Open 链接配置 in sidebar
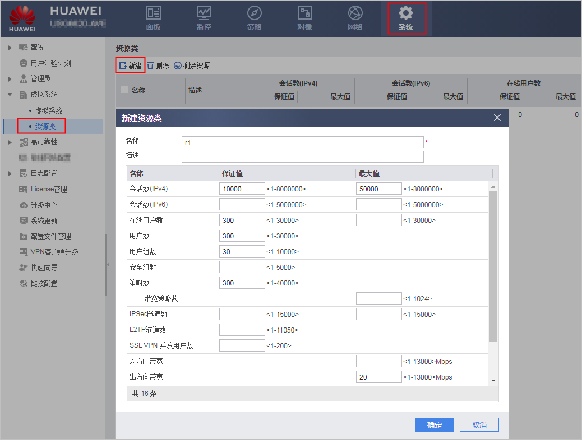The width and height of the screenshot is (582, 440). [44, 283]
